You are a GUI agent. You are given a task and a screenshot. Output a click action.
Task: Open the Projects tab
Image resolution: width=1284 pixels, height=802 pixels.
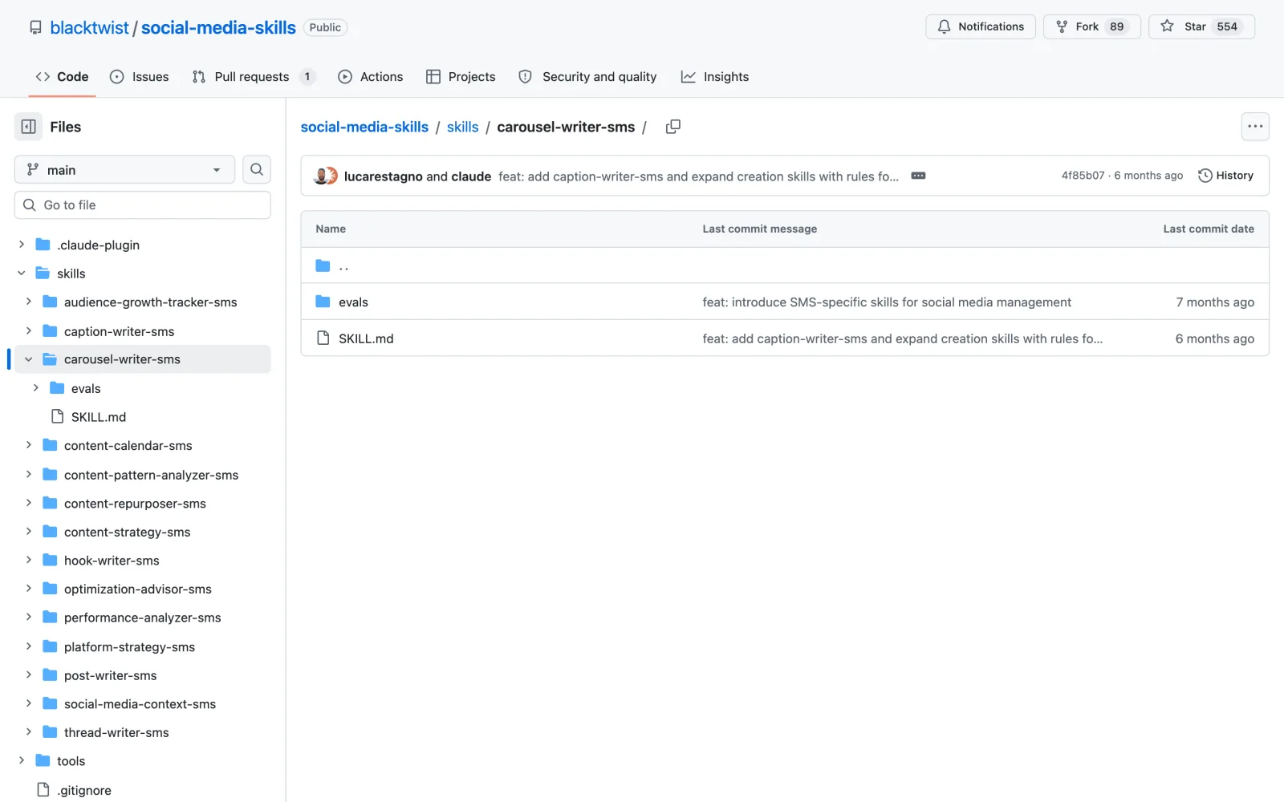461,76
